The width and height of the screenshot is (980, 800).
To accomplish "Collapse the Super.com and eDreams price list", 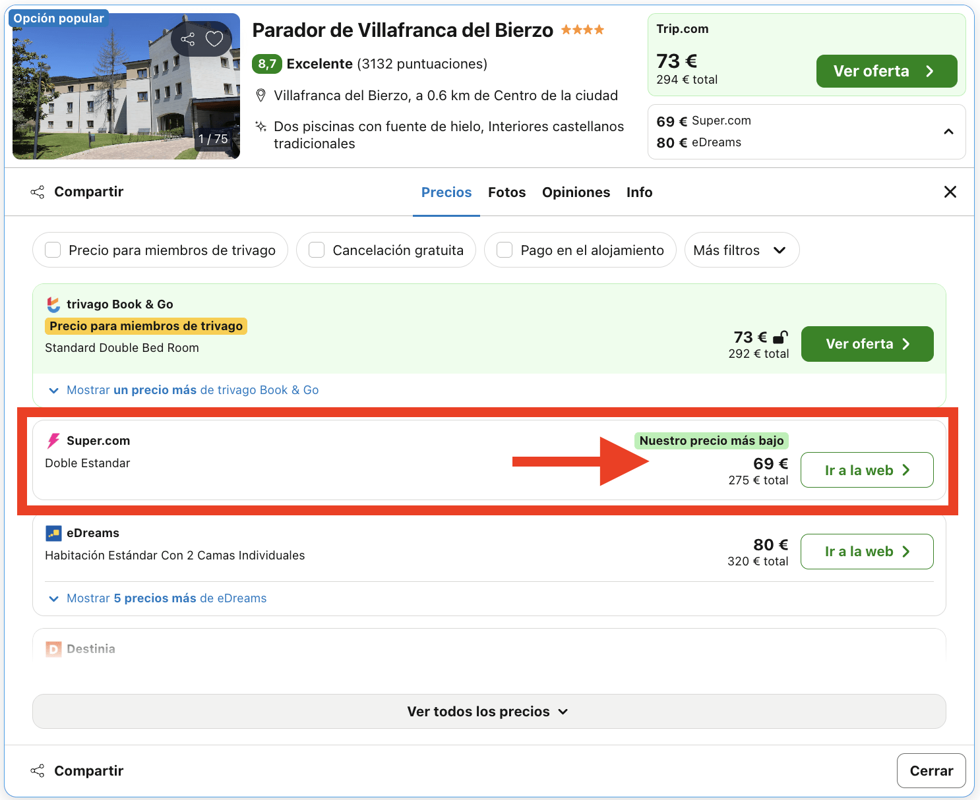I will click(x=949, y=132).
